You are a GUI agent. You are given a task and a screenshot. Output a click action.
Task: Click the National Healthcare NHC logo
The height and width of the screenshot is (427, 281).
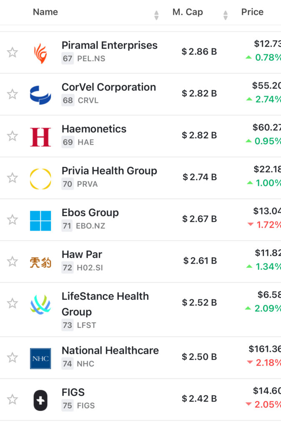click(40, 359)
